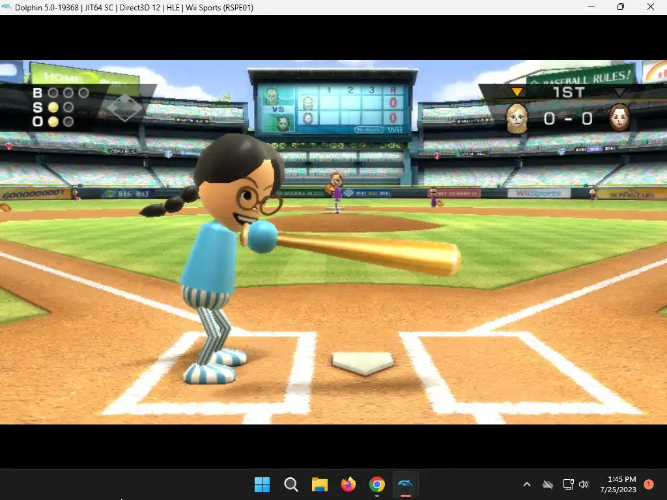Click the white home plate
This screenshot has width=667, height=500.
363,363
